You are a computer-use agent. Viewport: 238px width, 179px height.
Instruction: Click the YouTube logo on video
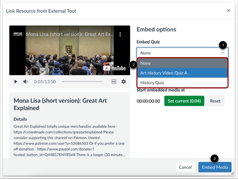pos(114,68)
